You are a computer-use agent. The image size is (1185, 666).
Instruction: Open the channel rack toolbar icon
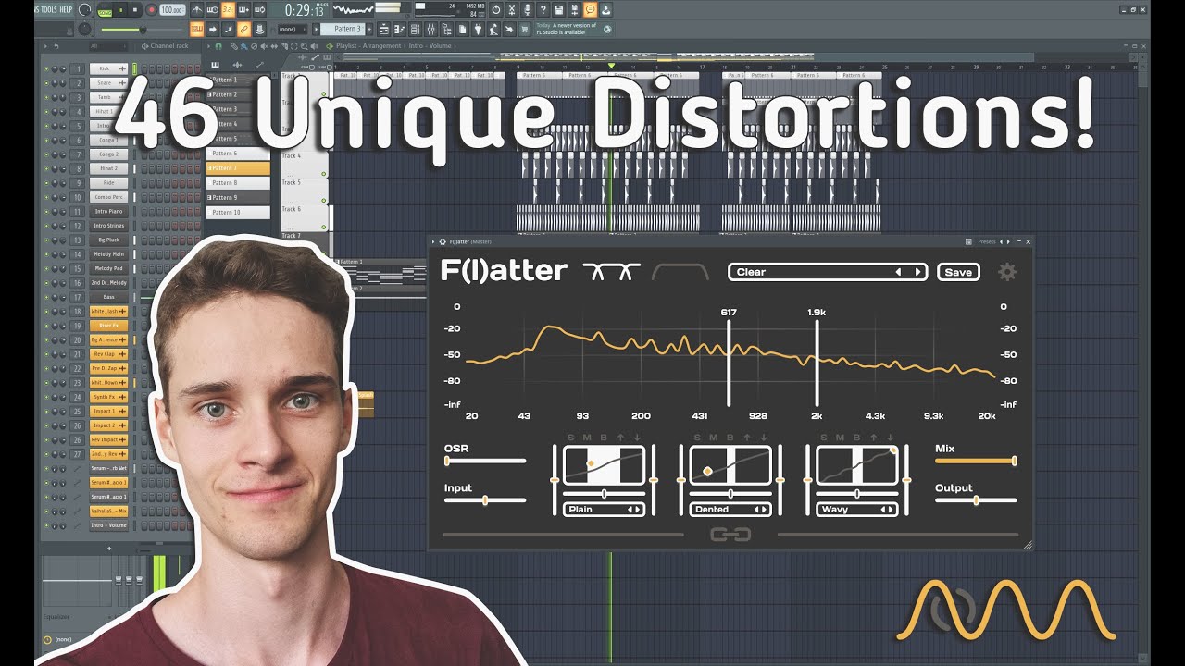click(415, 30)
